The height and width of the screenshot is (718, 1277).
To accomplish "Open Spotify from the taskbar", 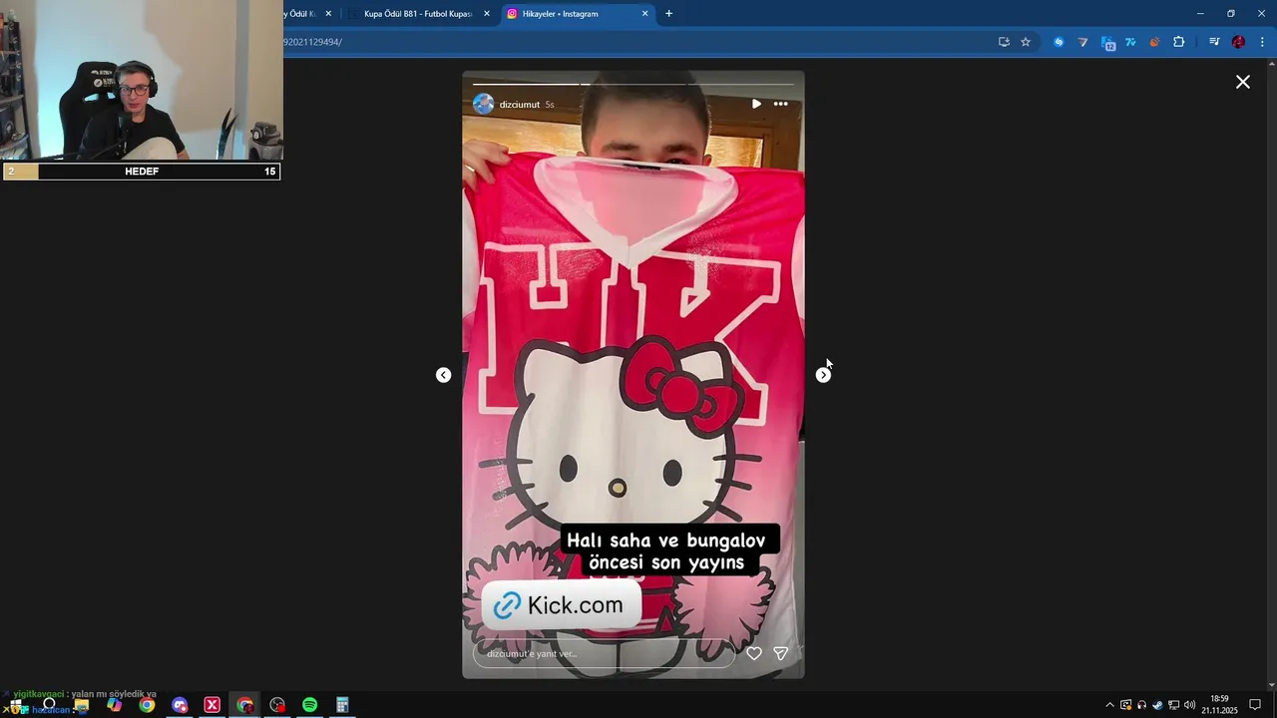I will [309, 705].
